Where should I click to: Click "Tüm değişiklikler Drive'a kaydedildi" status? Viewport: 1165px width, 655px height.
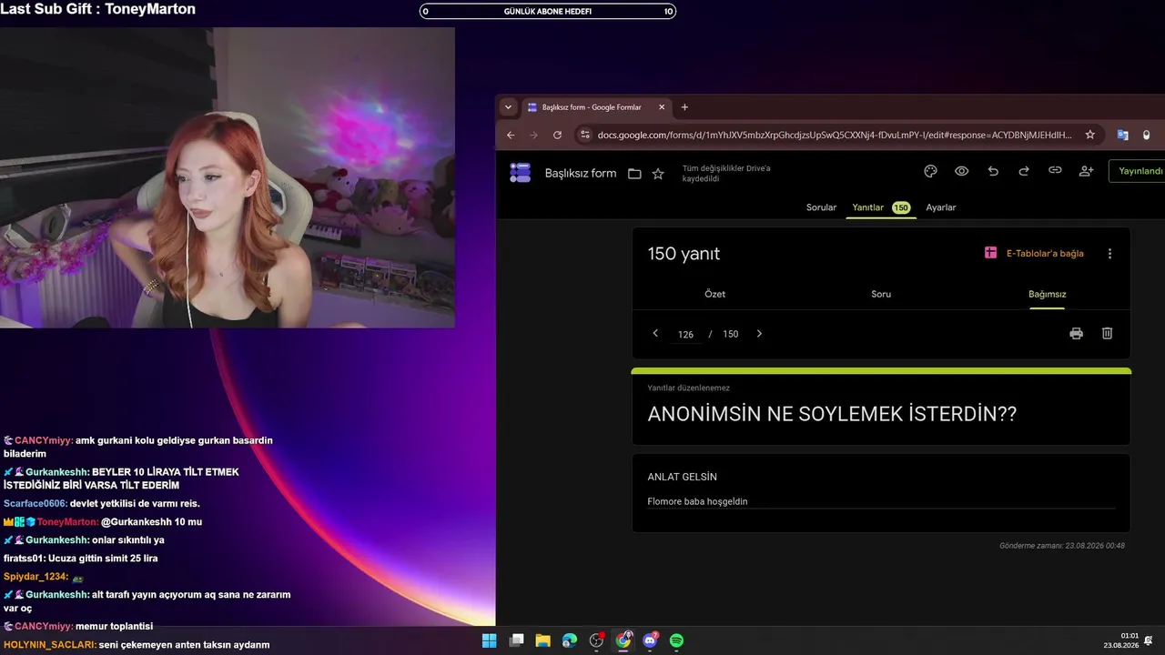tap(726, 173)
